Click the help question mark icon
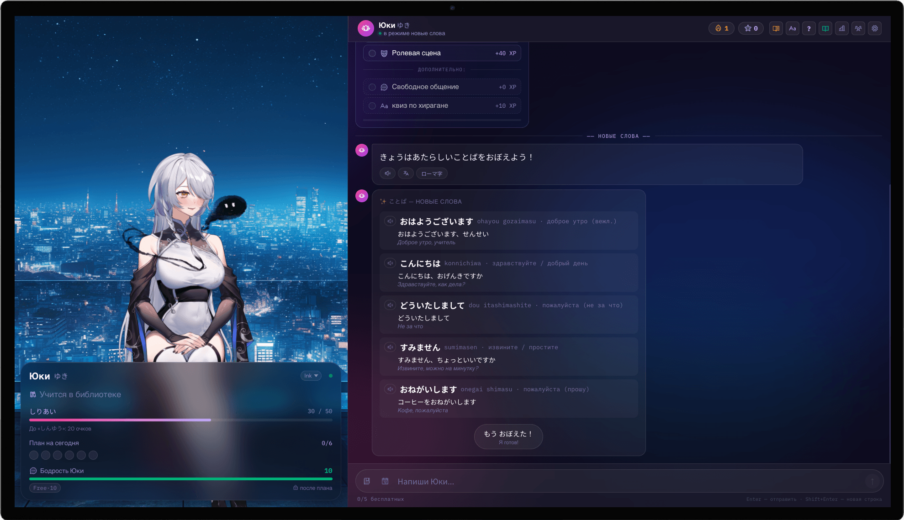This screenshot has height=520, width=904. [x=809, y=28]
